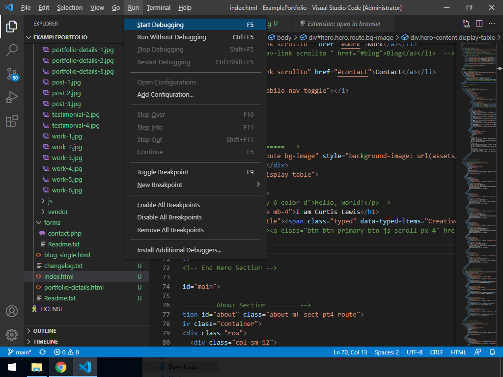Open Source Control view with 90 badge
Image resolution: width=503 pixels, height=377 pixels.
pos(12,74)
